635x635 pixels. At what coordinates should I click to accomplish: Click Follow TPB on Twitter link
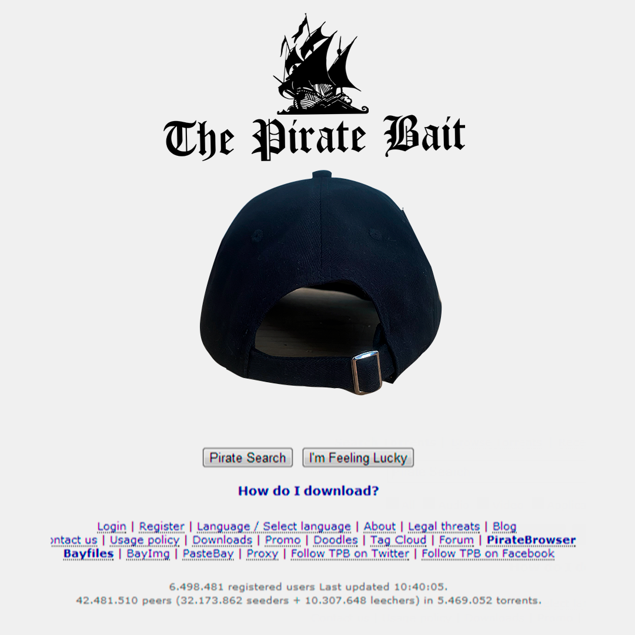tap(350, 554)
